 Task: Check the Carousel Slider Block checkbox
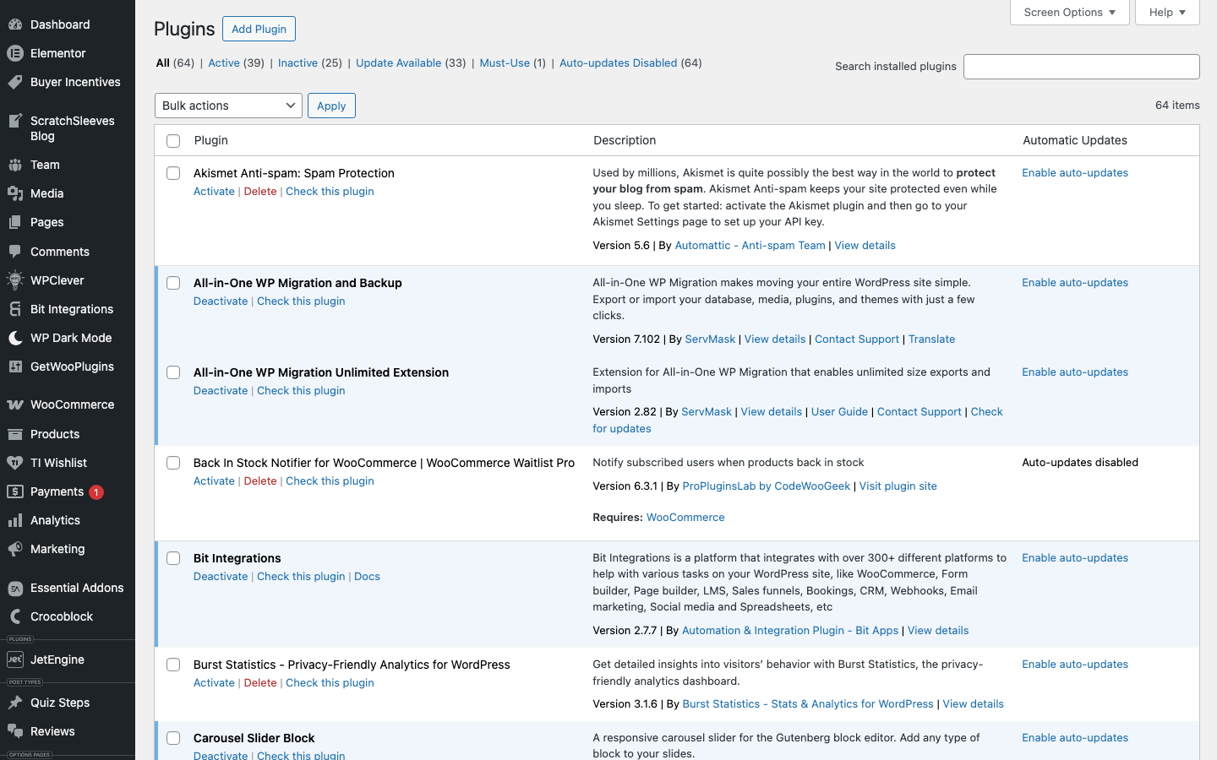point(173,738)
